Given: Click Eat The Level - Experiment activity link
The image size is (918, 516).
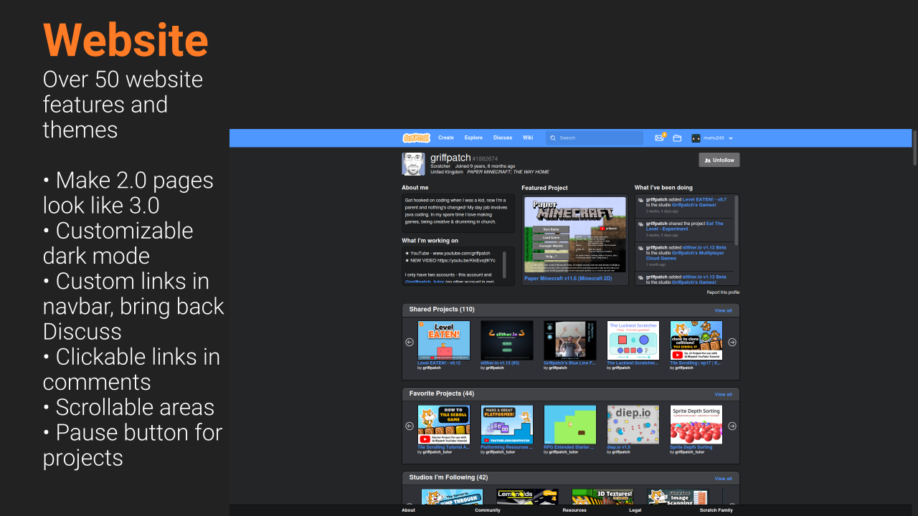Looking at the screenshot, I should click(x=685, y=226).
